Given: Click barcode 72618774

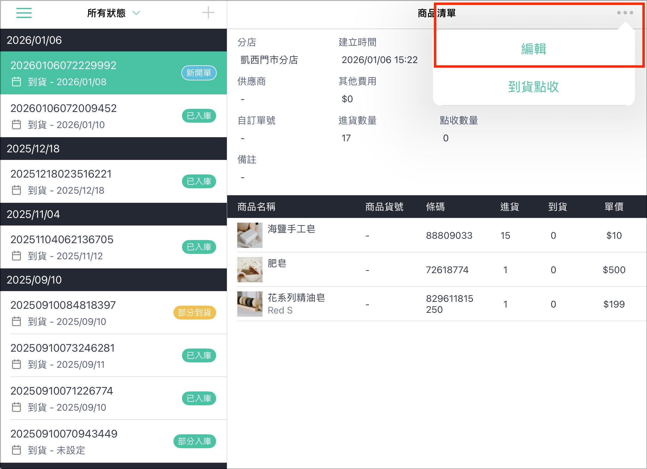Looking at the screenshot, I should [447, 270].
